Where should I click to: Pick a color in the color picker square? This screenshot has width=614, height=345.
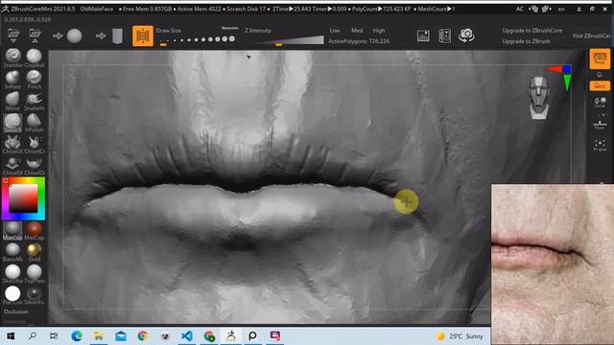23,198
